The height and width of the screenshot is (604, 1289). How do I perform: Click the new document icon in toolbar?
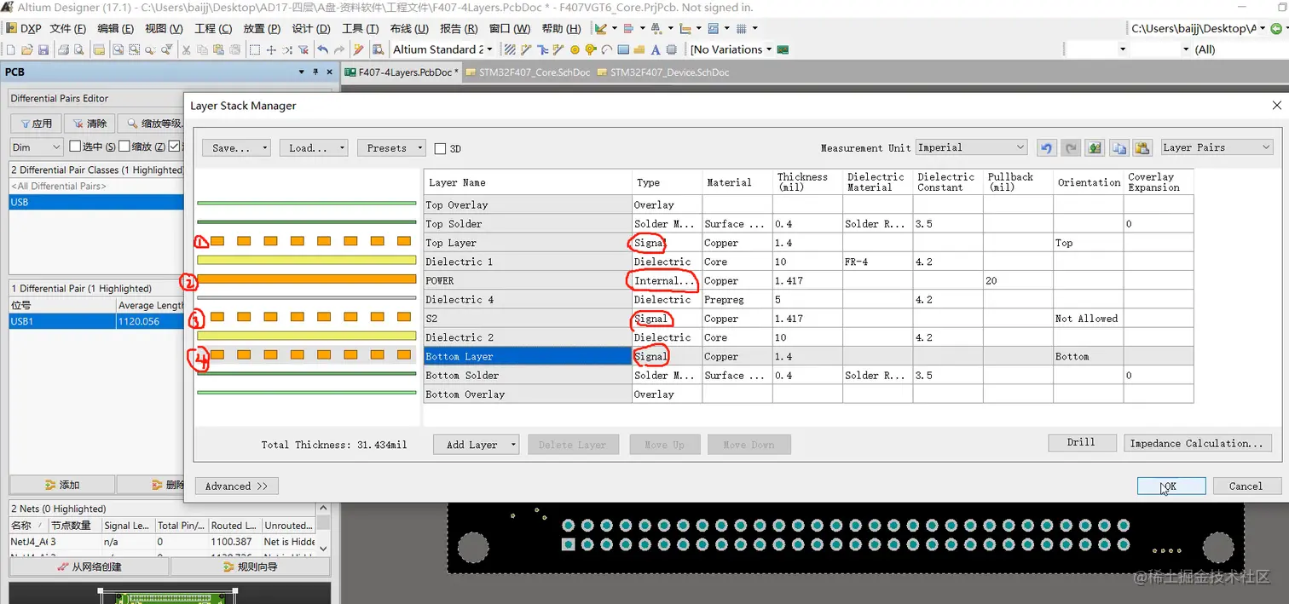click(11, 49)
